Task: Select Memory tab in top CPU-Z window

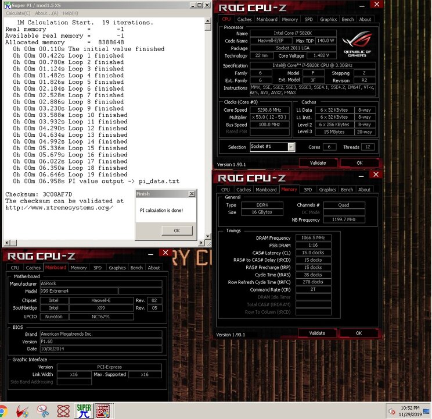Action: coord(290,19)
